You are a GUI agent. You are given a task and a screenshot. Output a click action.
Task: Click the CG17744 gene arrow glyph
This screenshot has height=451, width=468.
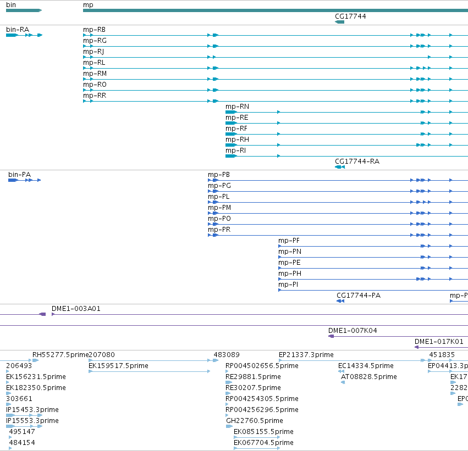340,22
